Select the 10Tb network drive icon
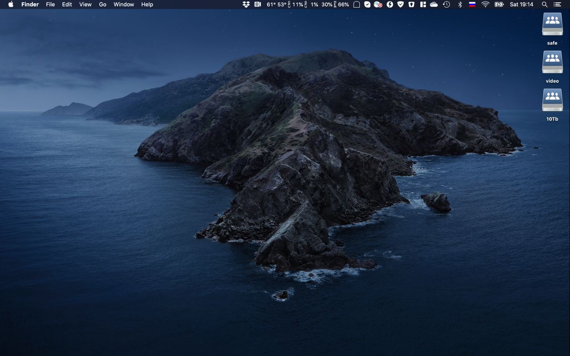Viewport: 570px width, 356px height. coord(552,100)
